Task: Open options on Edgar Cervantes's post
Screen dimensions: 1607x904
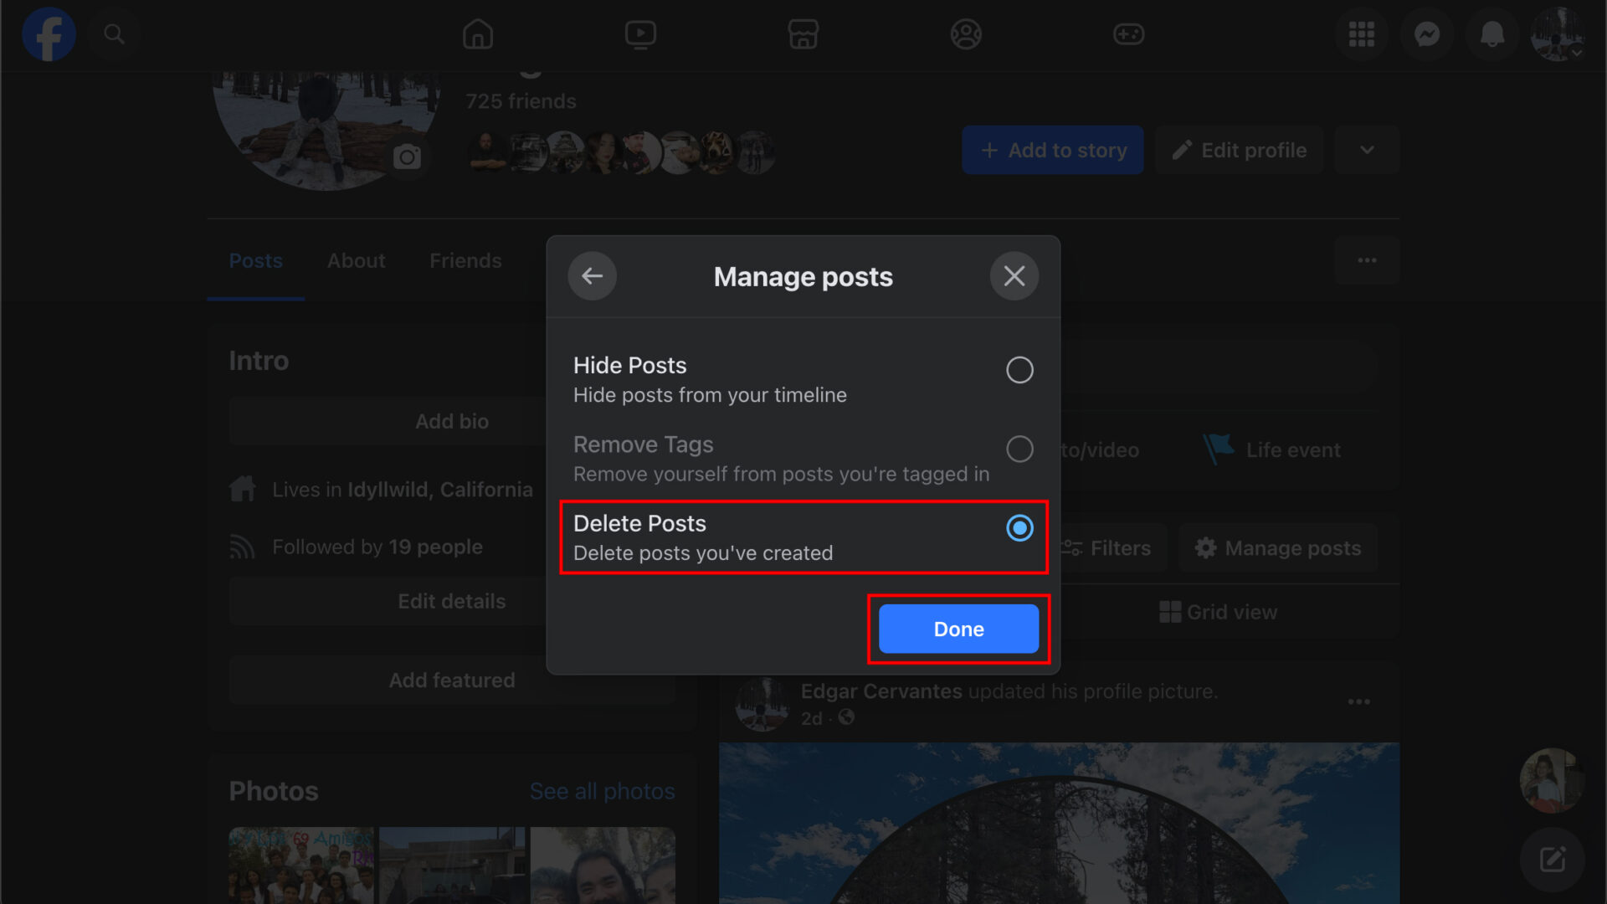Action: pyautogui.click(x=1358, y=701)
